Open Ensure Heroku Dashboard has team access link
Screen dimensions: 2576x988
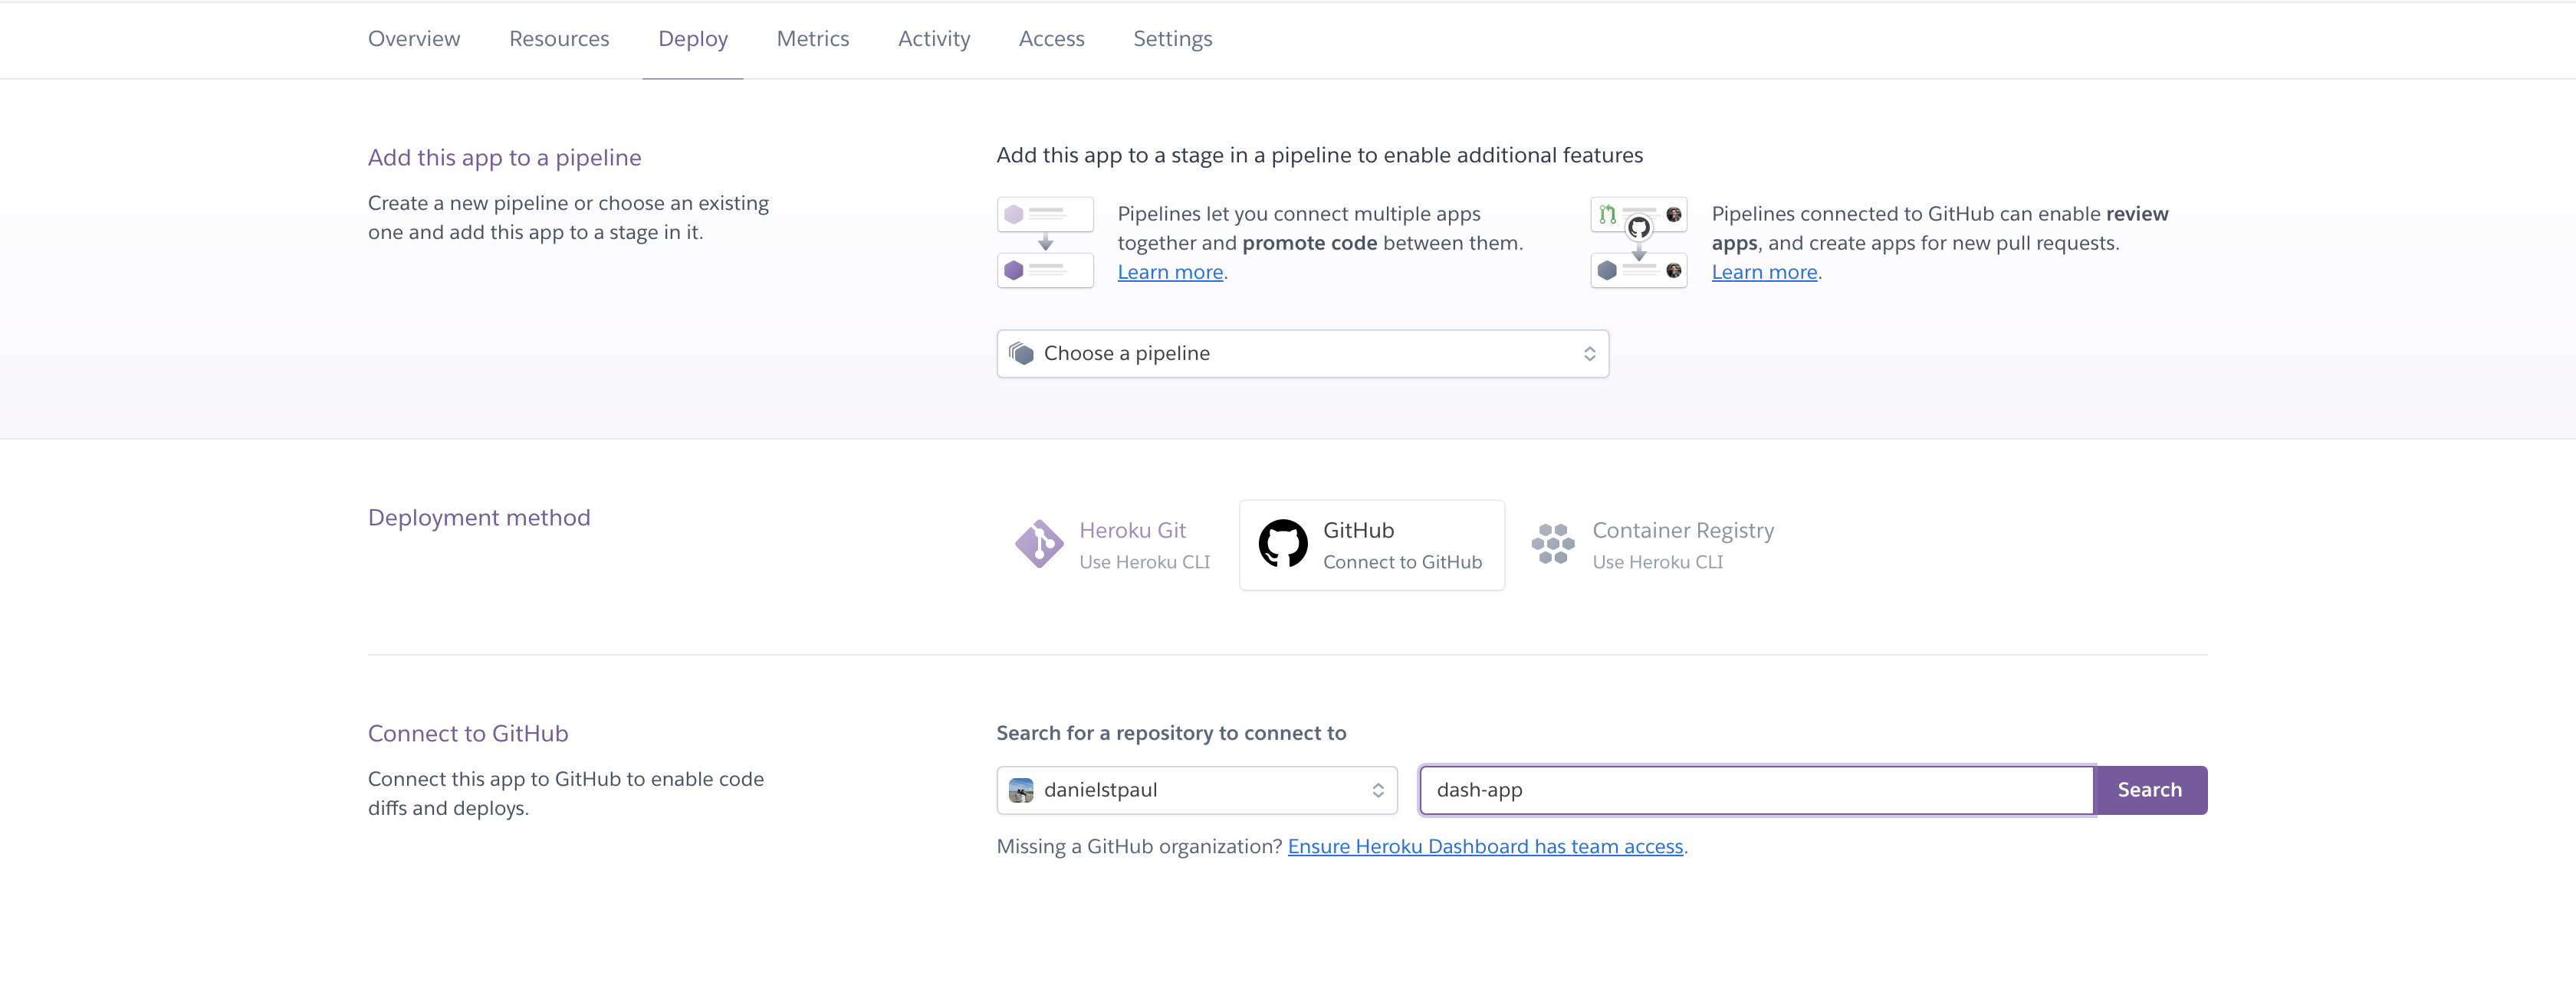coord(1485,846)
